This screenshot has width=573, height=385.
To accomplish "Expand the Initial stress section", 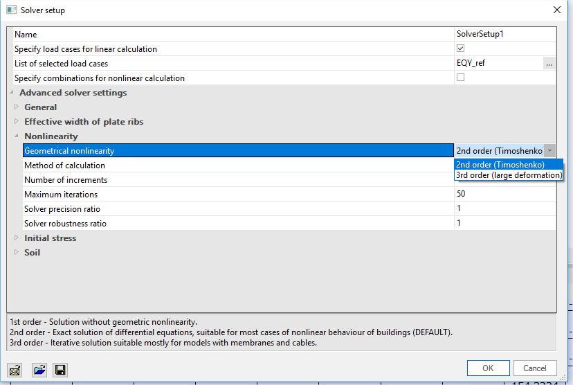I will pyautogui.click(x=17, y=238).
